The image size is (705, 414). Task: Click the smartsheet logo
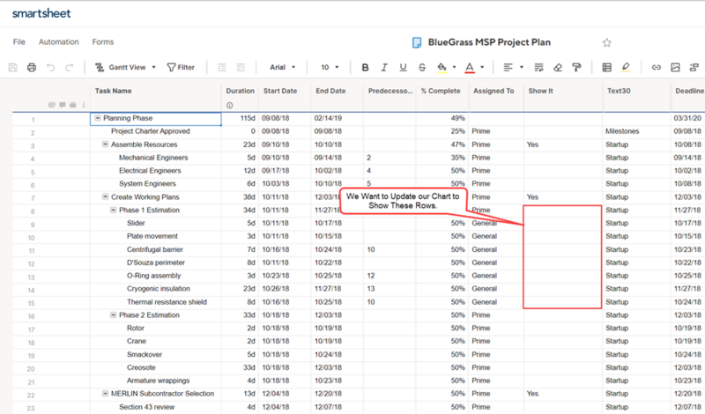41,13
